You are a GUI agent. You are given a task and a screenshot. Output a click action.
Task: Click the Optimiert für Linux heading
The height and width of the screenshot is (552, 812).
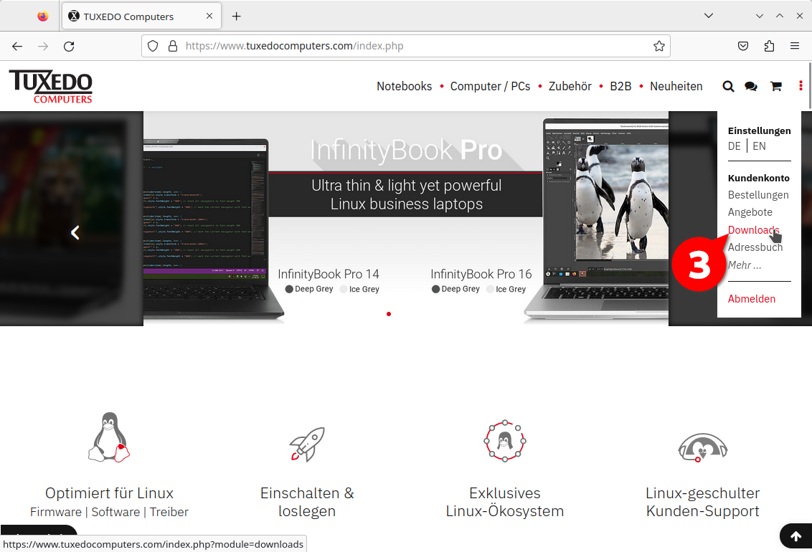pyautogui.click(x=109, y=493)
